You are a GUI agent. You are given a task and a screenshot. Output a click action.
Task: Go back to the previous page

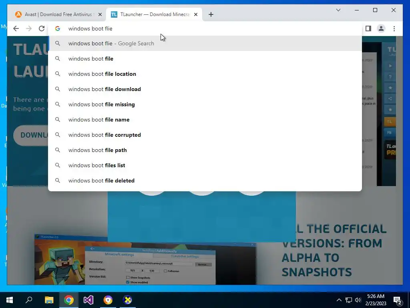coord(16,28)
